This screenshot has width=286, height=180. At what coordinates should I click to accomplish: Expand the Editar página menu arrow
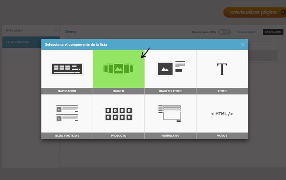(56, 30)
